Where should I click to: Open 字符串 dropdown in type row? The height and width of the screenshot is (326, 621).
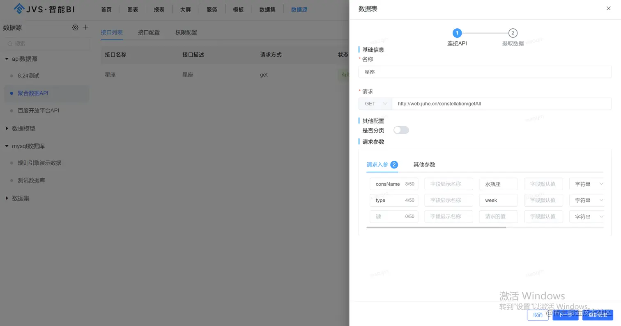[x=586, y=200]
